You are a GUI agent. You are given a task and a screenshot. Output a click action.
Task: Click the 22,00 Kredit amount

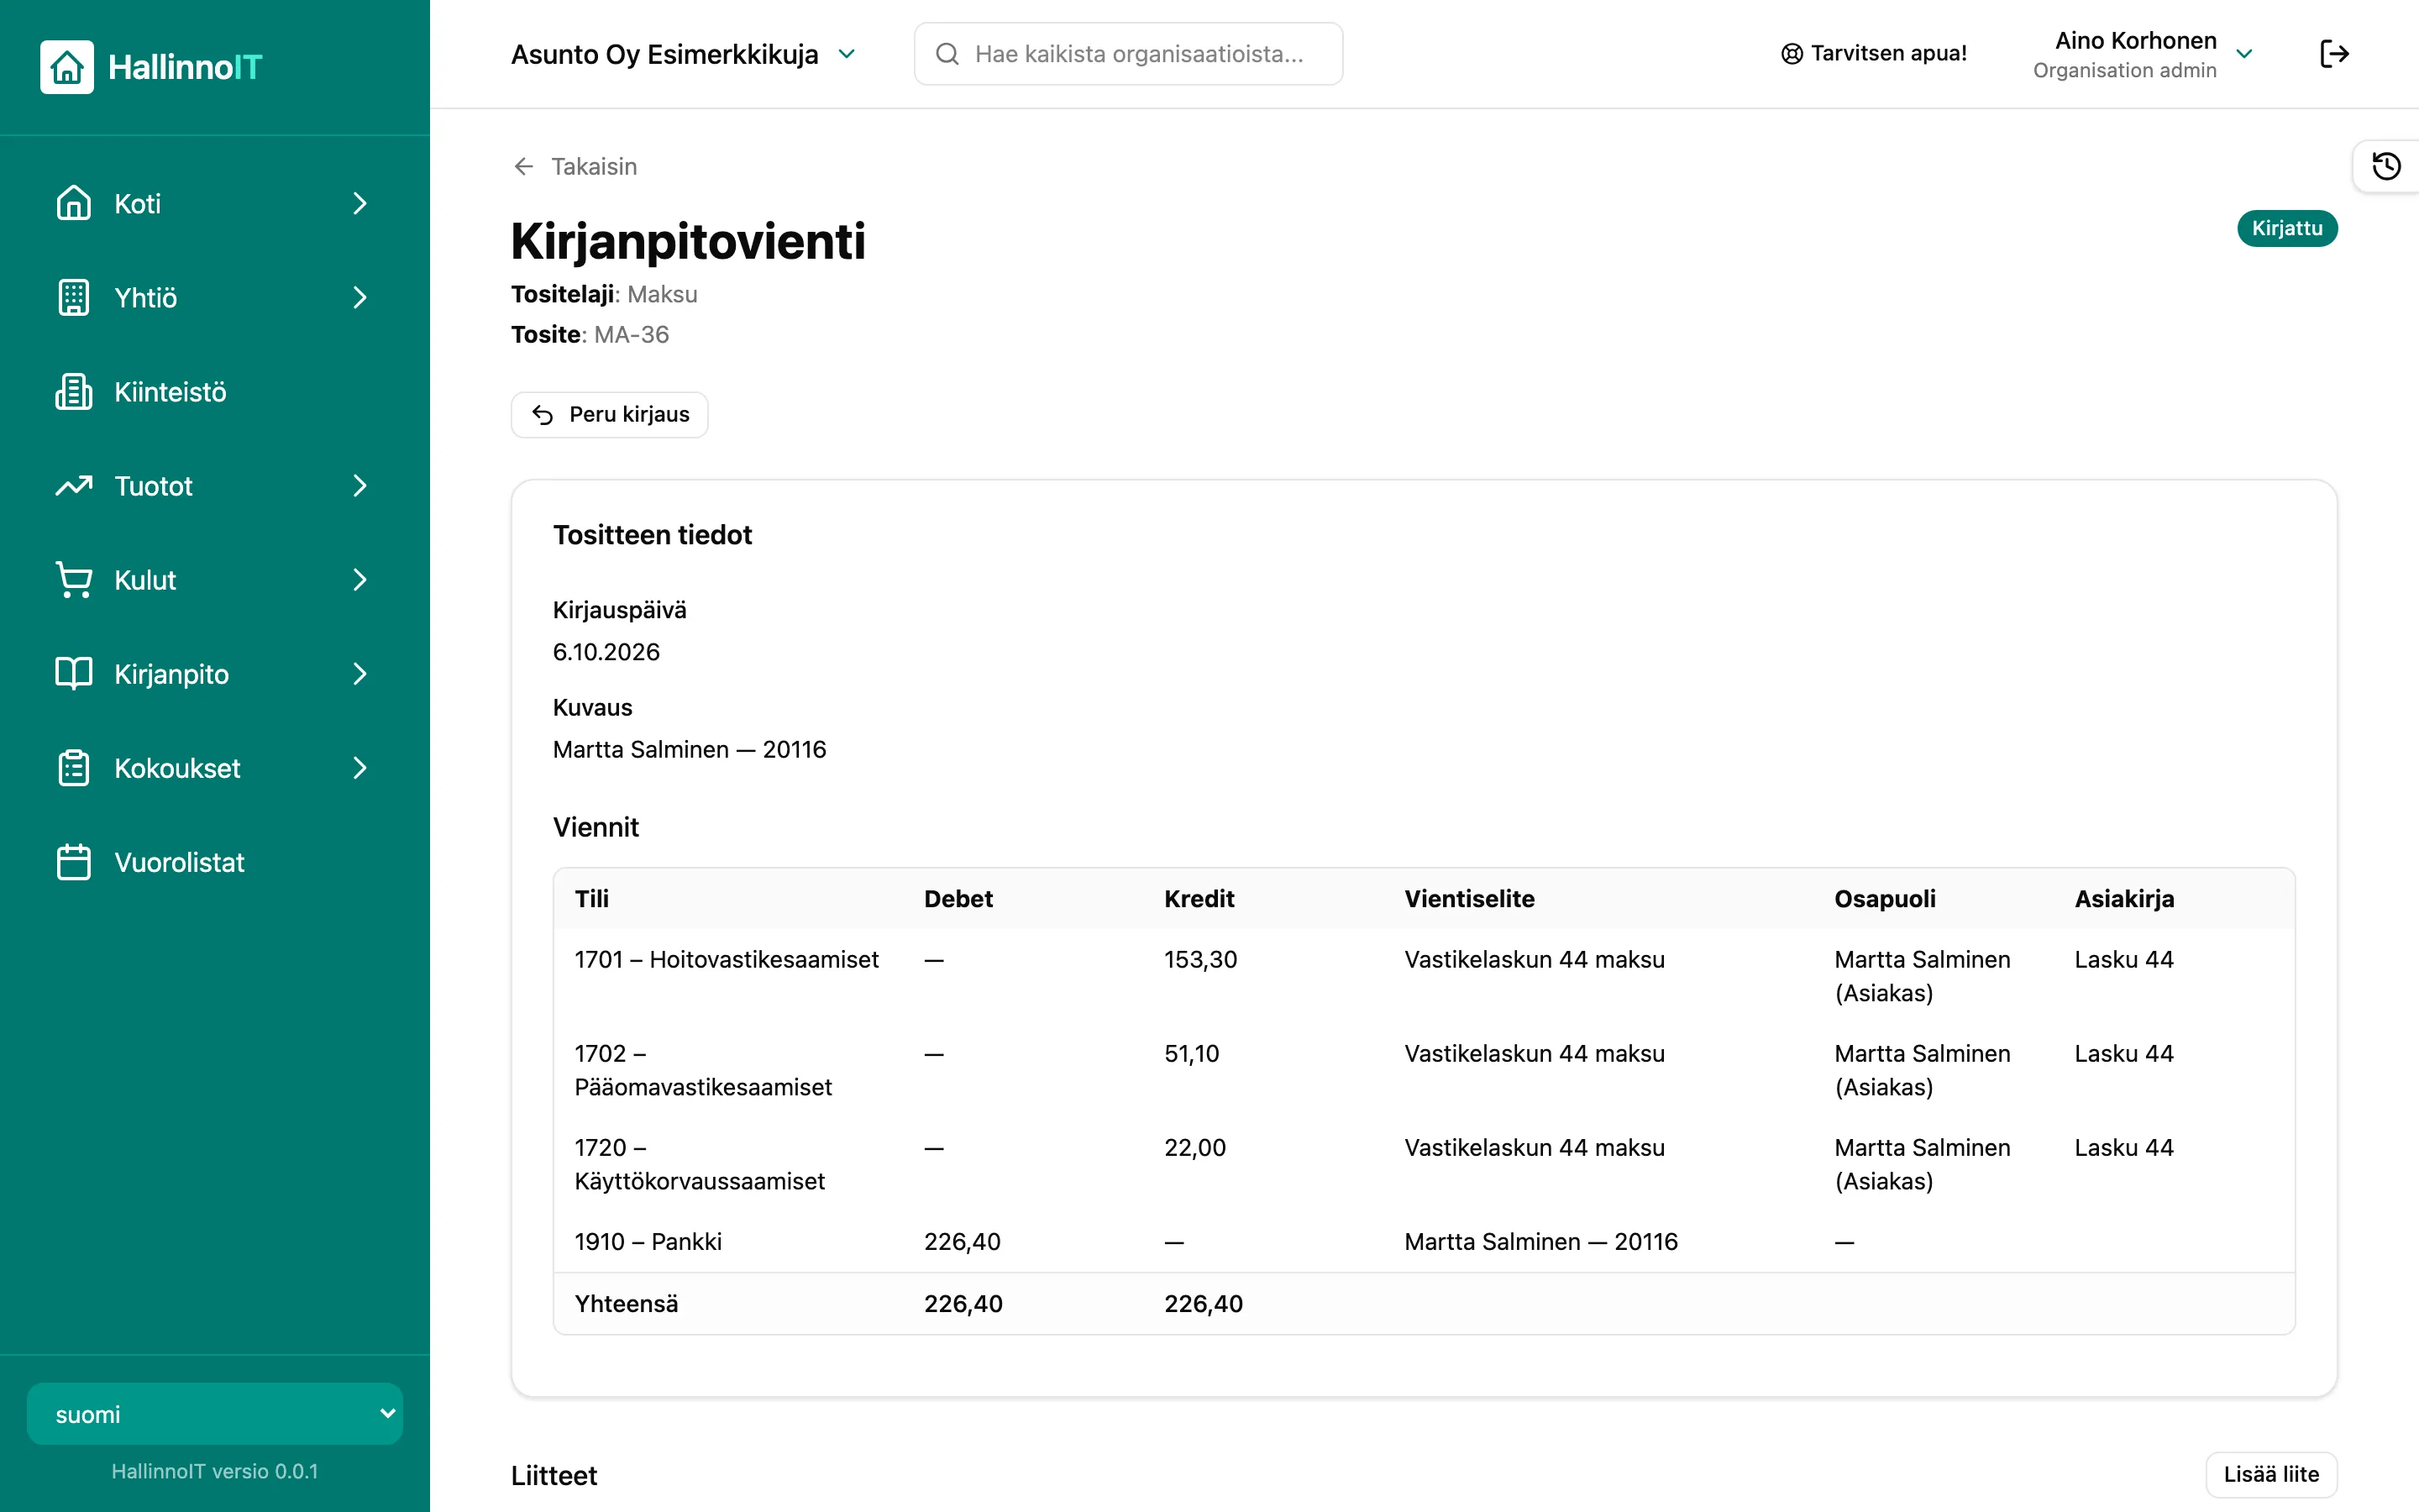coord(1194,1147)
